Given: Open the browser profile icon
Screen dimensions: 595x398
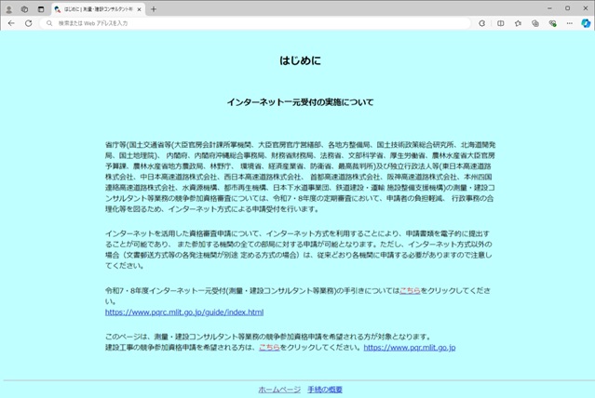Looking at the screenshot, I should [8, 9].
